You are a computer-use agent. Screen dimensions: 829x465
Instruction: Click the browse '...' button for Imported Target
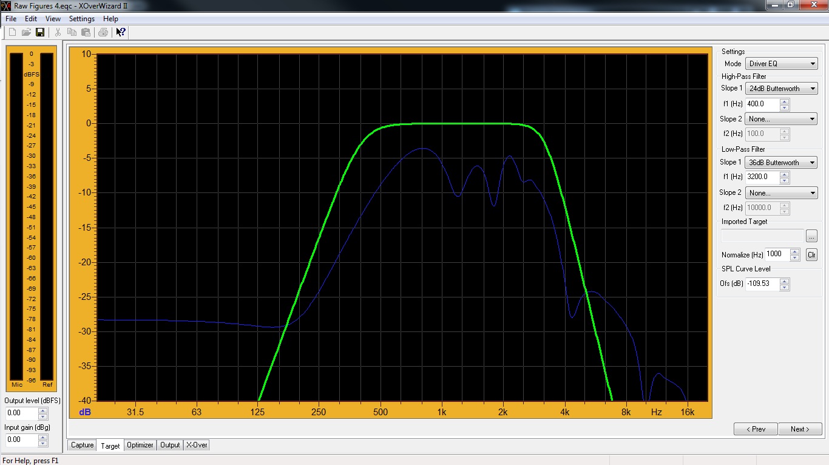click(x=811, y=236)
